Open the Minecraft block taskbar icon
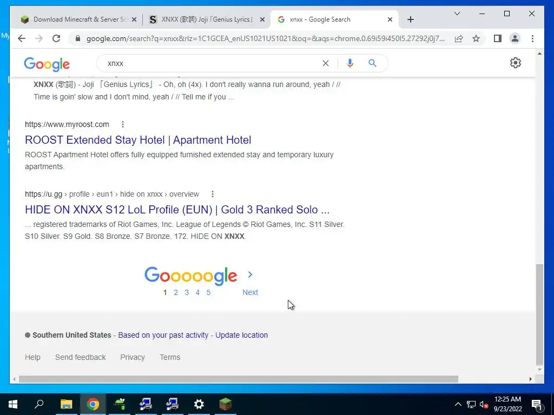The height and width of the screenshot is (415, 554). [226, 404]
